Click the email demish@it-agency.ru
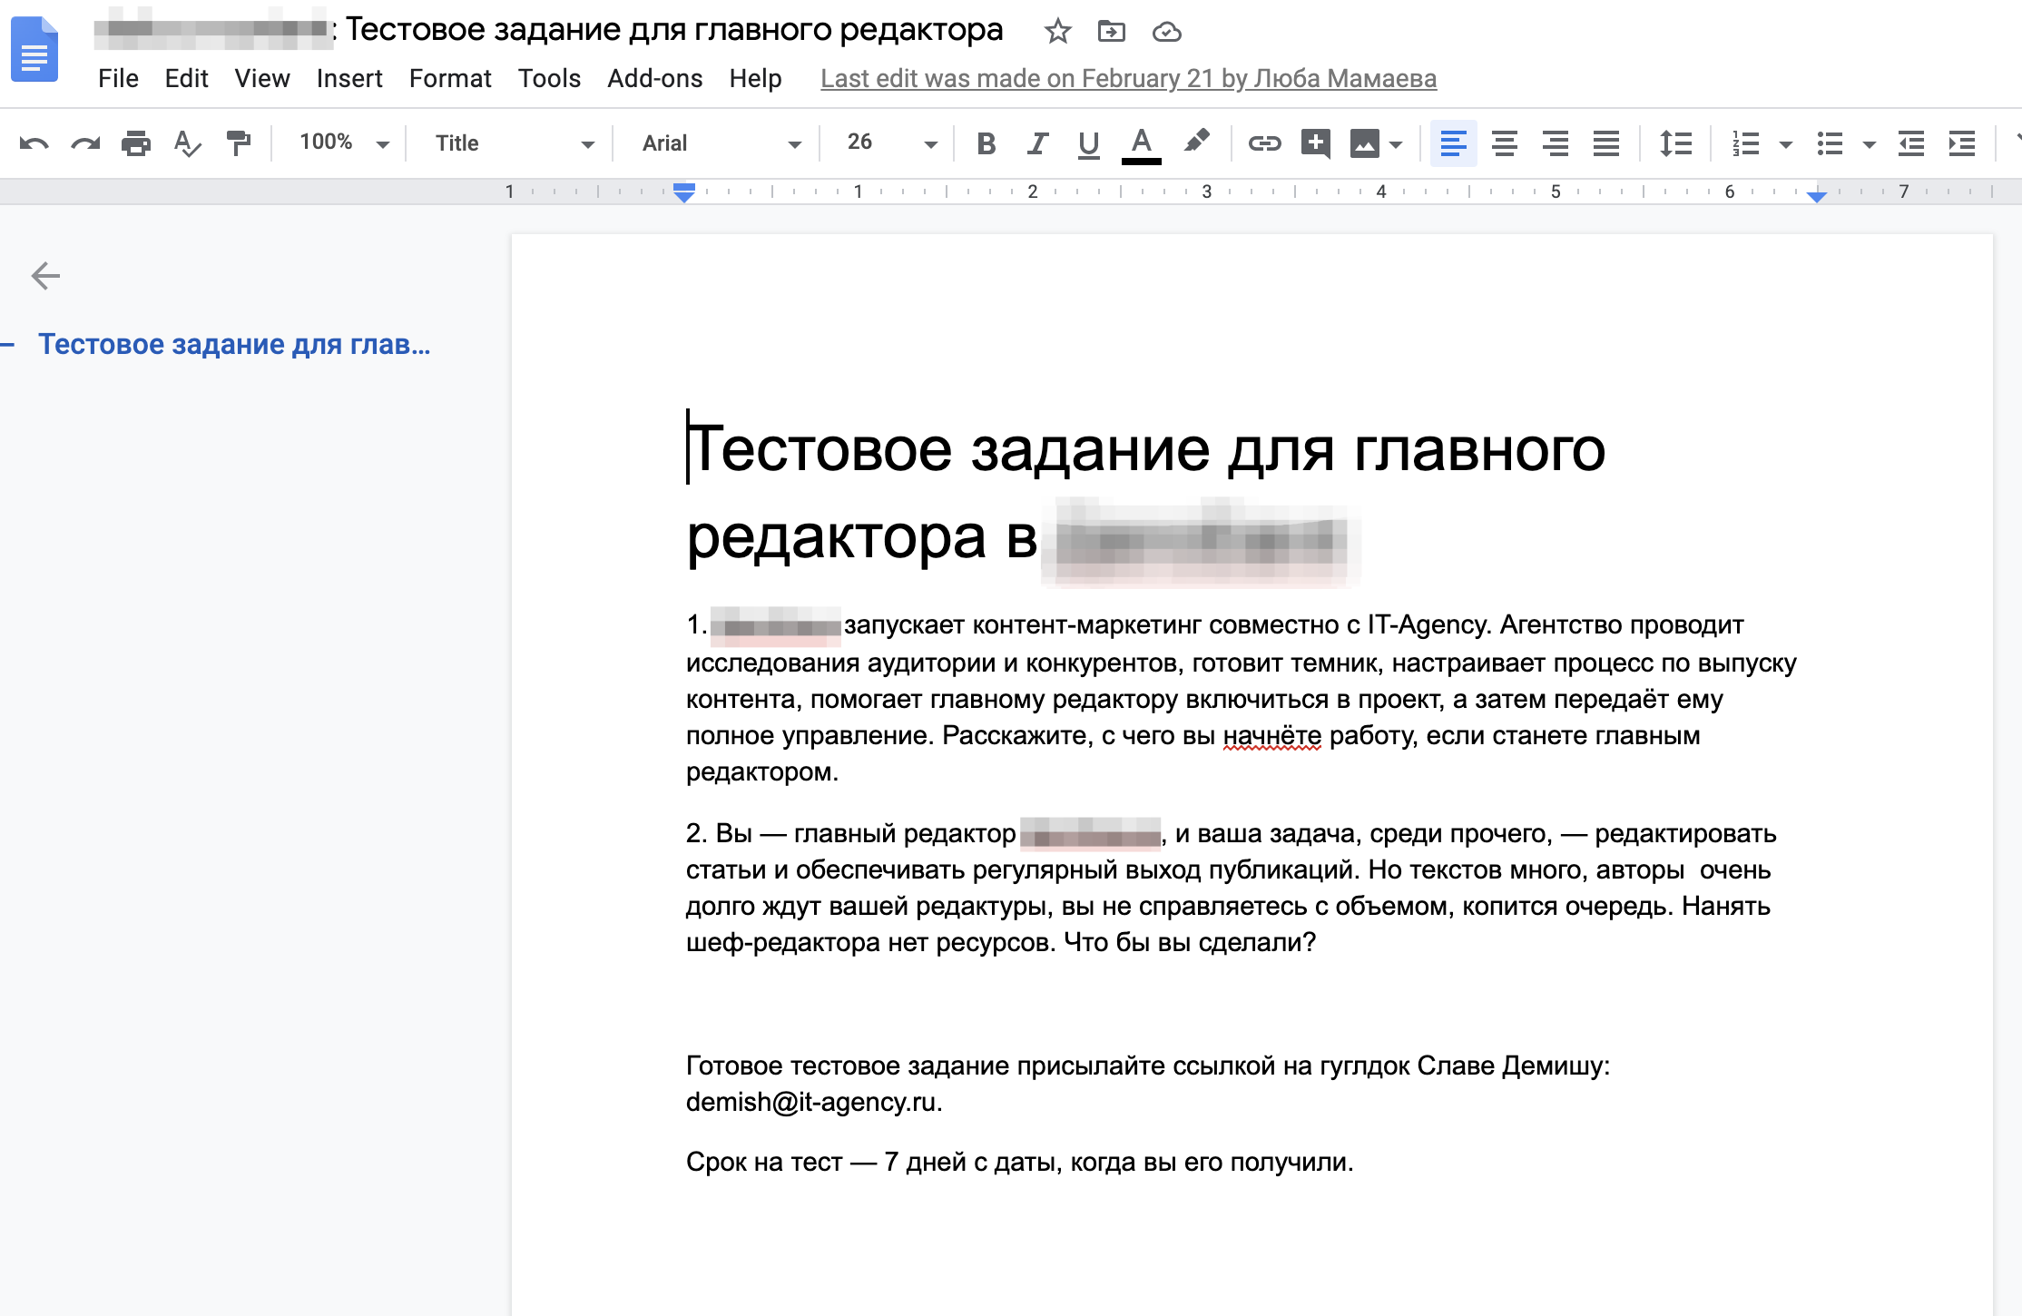 (811, 1102)
